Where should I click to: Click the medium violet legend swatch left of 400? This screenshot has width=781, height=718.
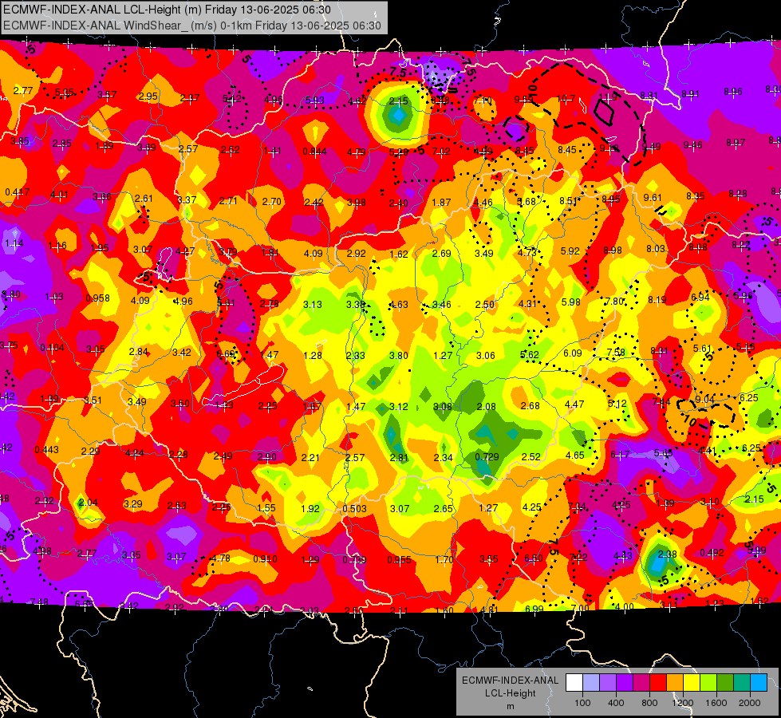[608, 683]
